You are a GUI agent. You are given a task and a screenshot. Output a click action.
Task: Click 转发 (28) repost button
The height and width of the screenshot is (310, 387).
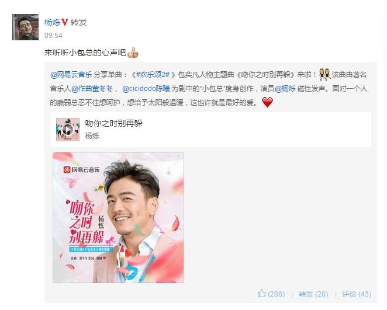313,294
